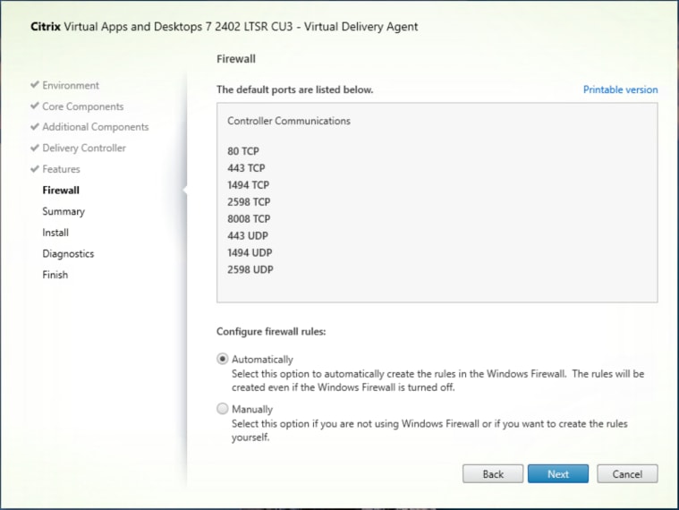Click the '443 UDP' port entry
The height and width of the screenshot is (510, 679).
(x=248, y=235)
